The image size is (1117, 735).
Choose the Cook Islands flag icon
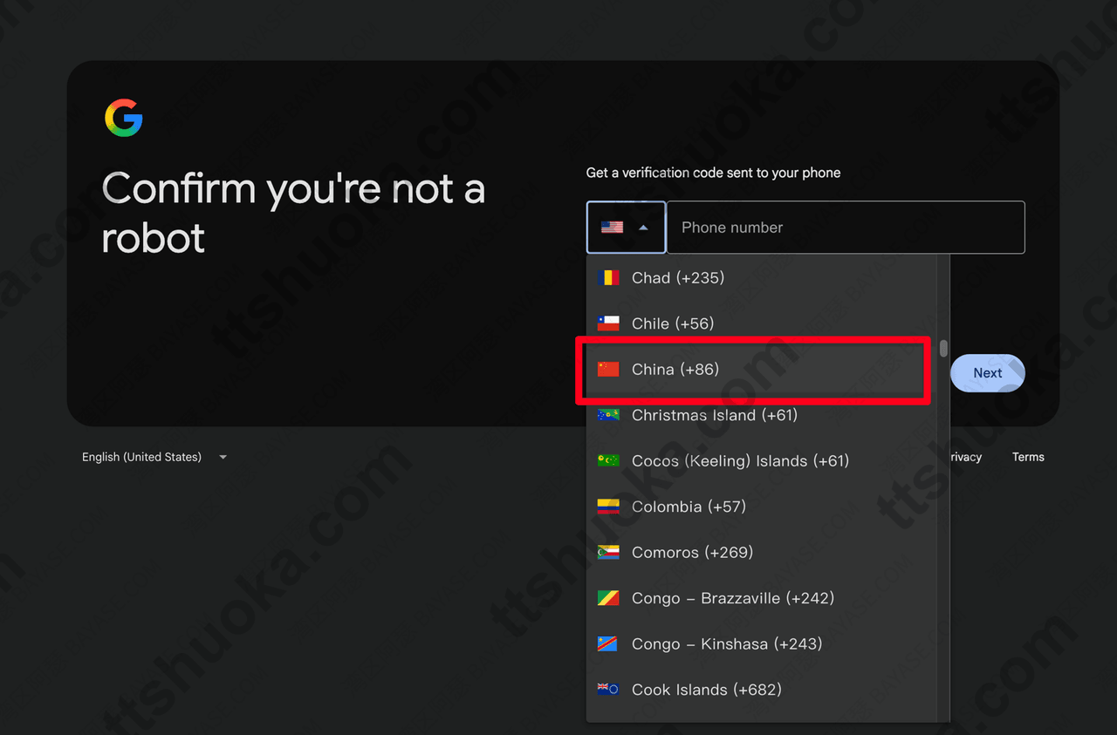tap(608, 690)
